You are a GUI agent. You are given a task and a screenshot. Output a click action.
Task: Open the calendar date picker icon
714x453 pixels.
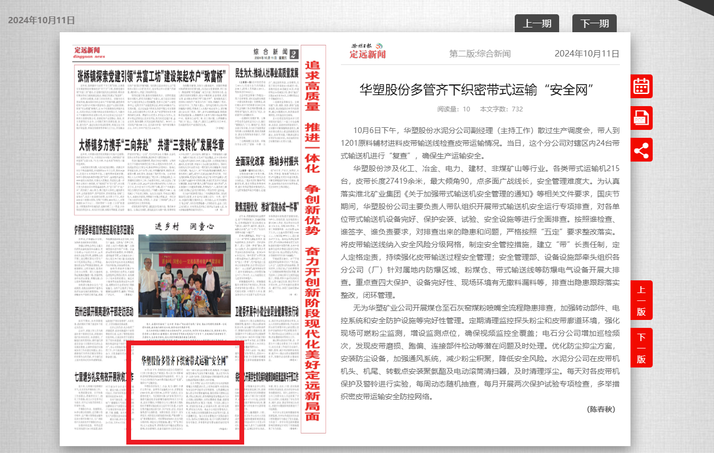641,86
